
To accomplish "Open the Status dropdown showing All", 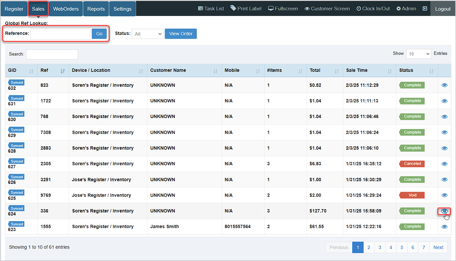I will point(147,34).
